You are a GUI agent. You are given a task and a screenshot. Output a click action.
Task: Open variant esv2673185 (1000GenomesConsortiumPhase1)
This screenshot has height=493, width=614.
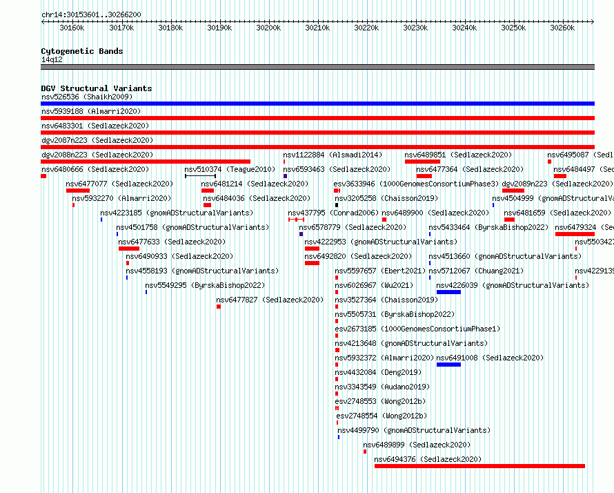417,329
